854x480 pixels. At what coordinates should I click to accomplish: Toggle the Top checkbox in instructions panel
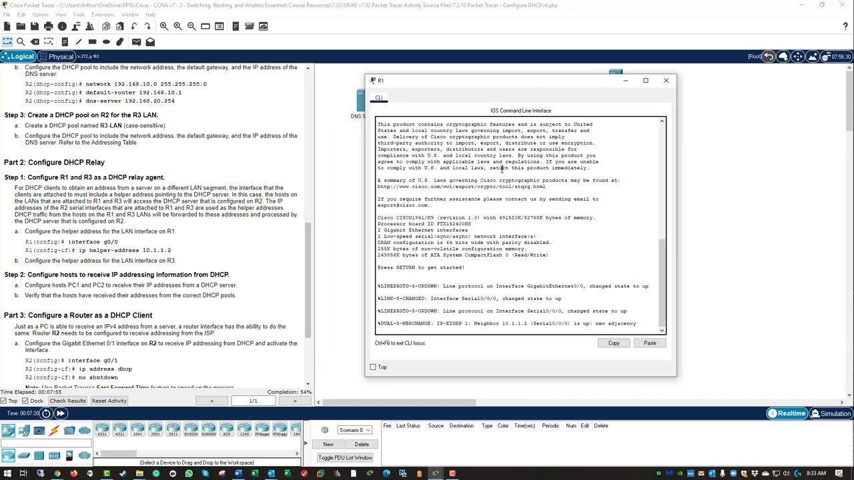pos(4,401)
